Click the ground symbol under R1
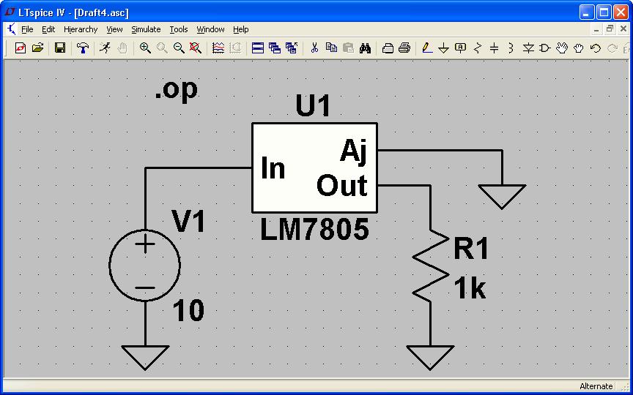The width and height of the screenshot is (633, 395). coord(430,358)
